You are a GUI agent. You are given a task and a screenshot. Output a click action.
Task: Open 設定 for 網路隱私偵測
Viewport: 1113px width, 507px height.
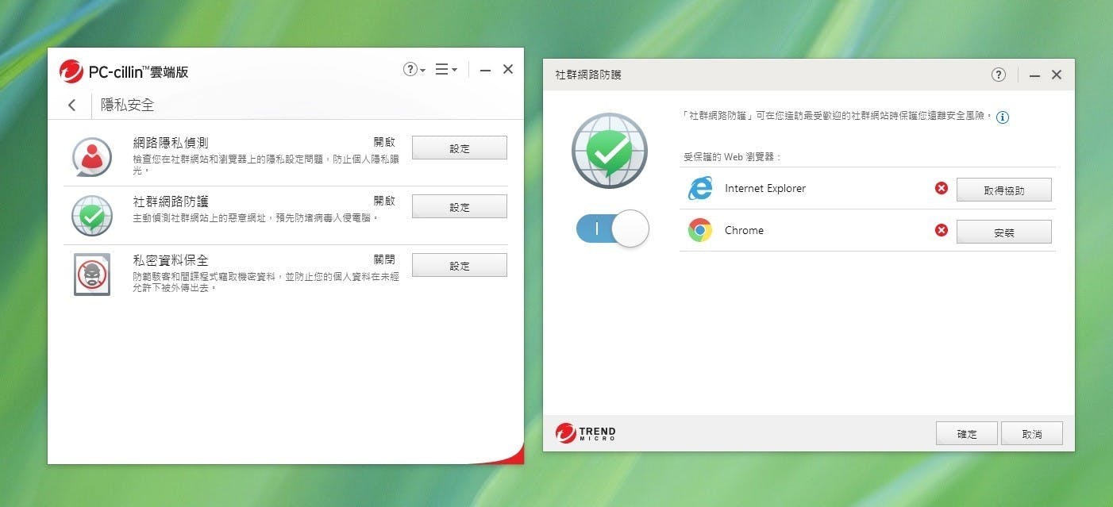[x=459, y=148]
